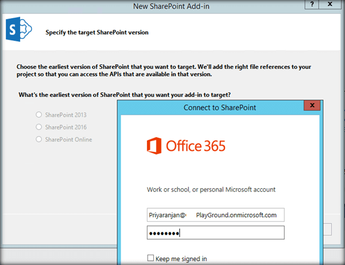Click the Office 365 logo icon

153,145
